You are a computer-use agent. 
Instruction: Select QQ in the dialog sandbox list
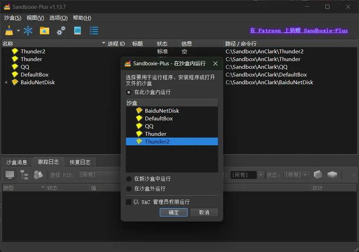coord(149,126)
